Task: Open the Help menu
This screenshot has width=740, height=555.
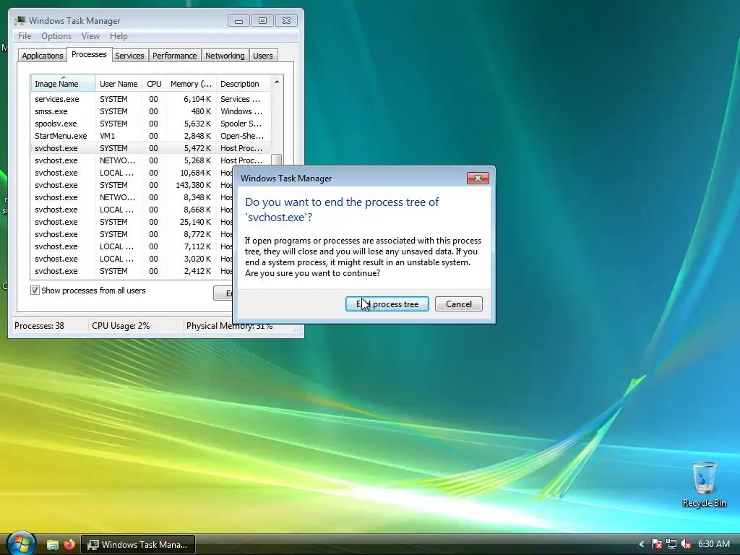Action: click(119, 36)
